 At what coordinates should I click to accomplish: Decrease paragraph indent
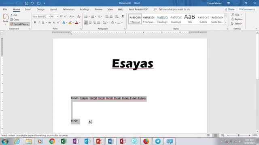tap(107, 17)
